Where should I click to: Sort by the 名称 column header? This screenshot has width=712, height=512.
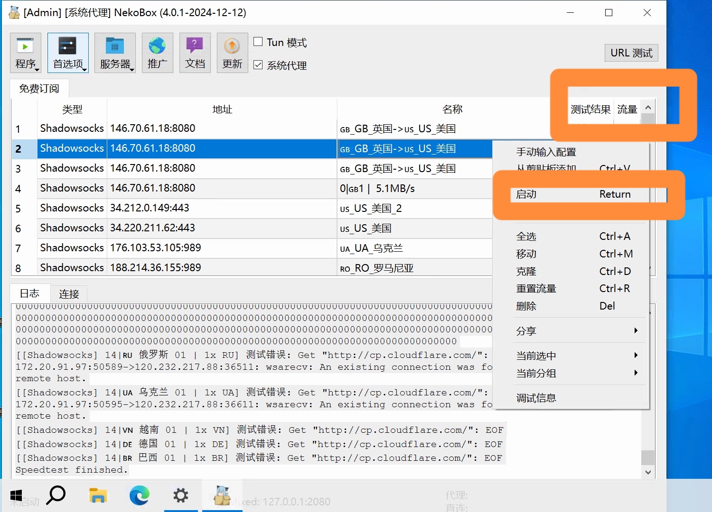click(452, 109)
